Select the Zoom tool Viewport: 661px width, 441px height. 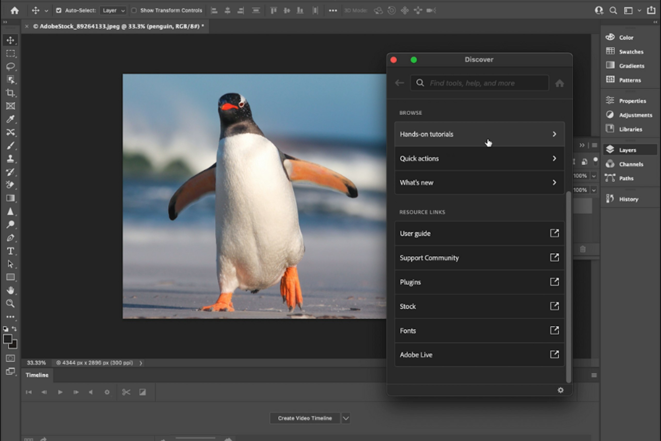pyautogui.click(x=10, y=303)
